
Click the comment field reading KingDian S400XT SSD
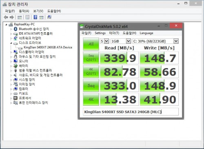tap(131, 112)
